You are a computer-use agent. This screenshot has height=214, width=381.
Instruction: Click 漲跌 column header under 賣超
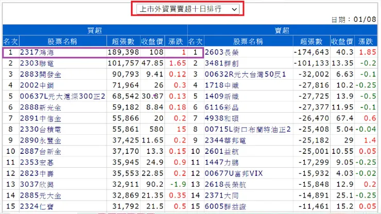coord(366,41)
